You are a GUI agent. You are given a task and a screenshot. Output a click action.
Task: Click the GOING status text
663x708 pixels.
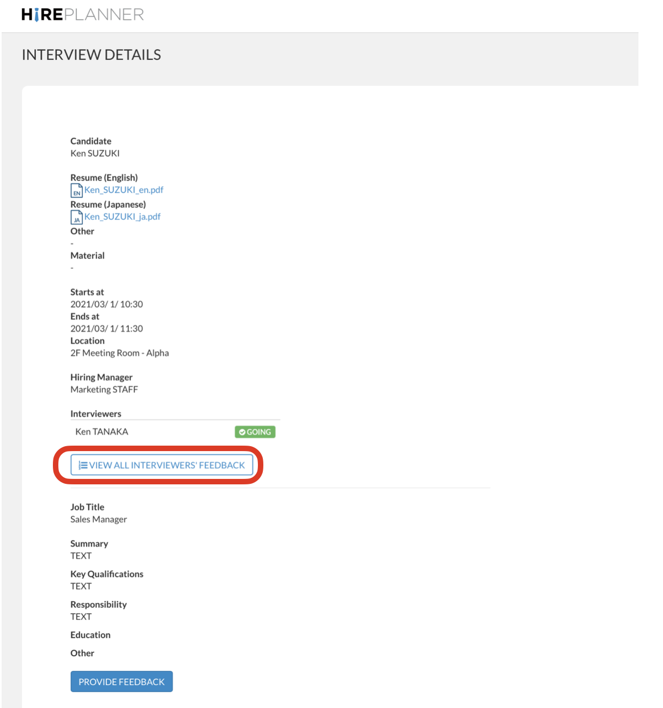[x=259, y=432]
